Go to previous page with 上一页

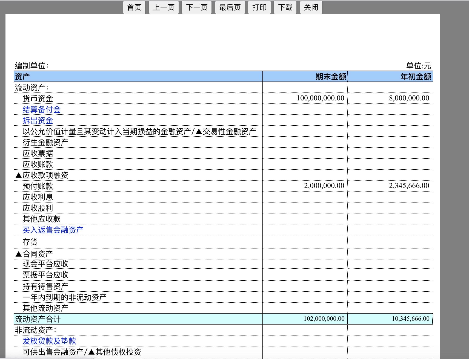pyautogui.click(x=164, y=7)
